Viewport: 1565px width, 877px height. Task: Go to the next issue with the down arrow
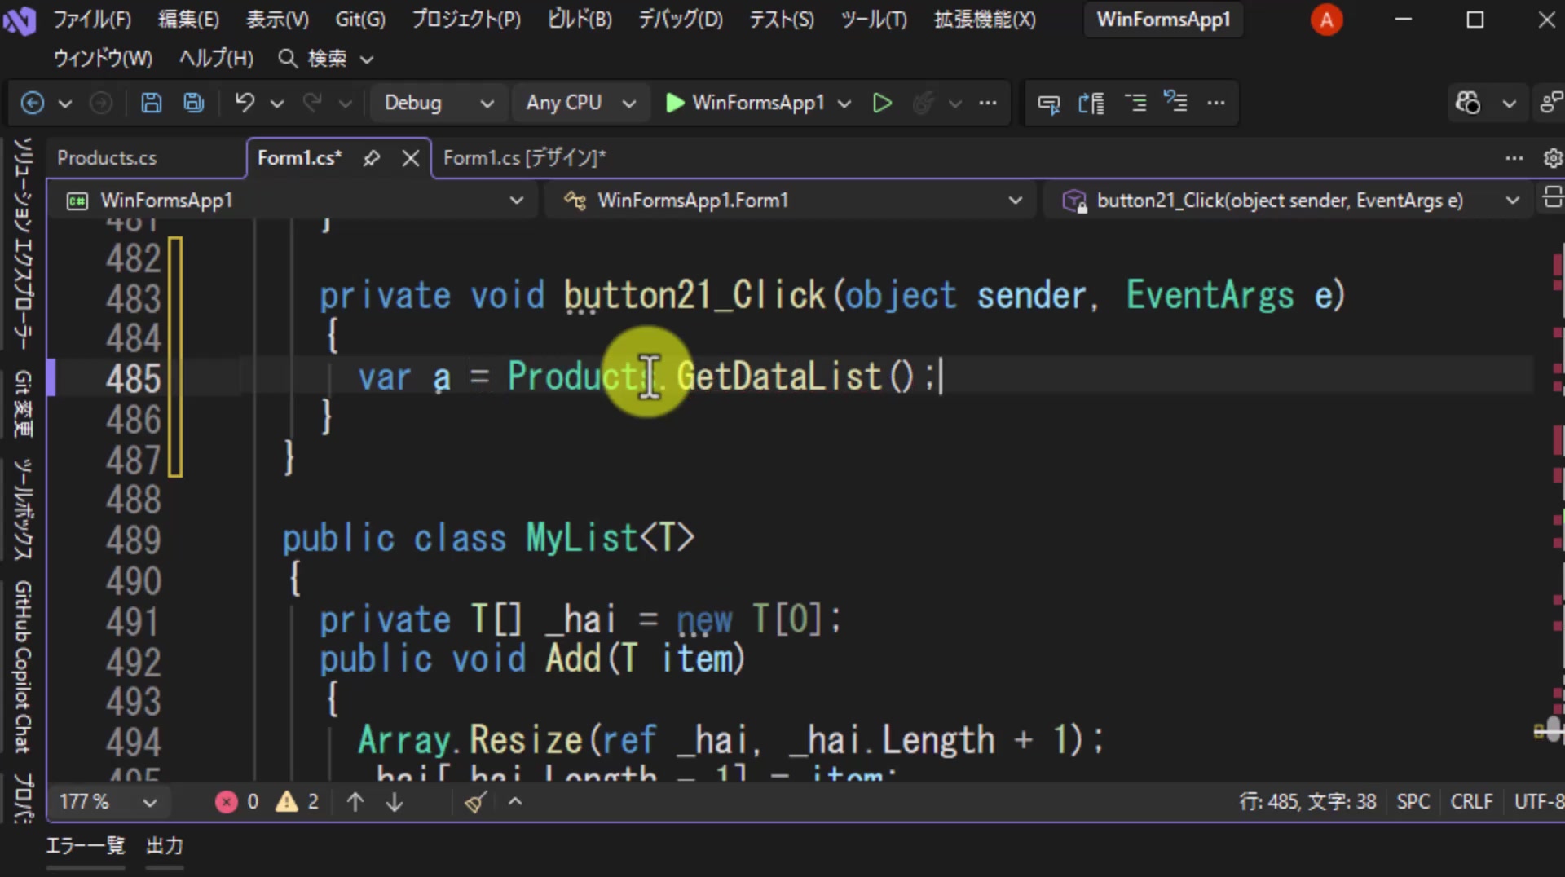pos(395,802)
